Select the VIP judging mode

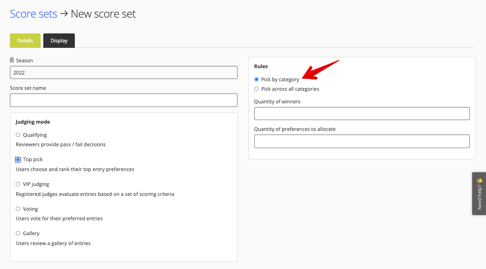tap(18, 184)
